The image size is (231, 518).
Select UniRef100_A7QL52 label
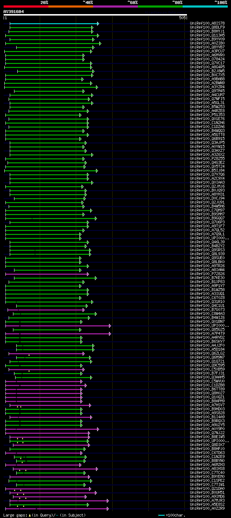(207, 230)
